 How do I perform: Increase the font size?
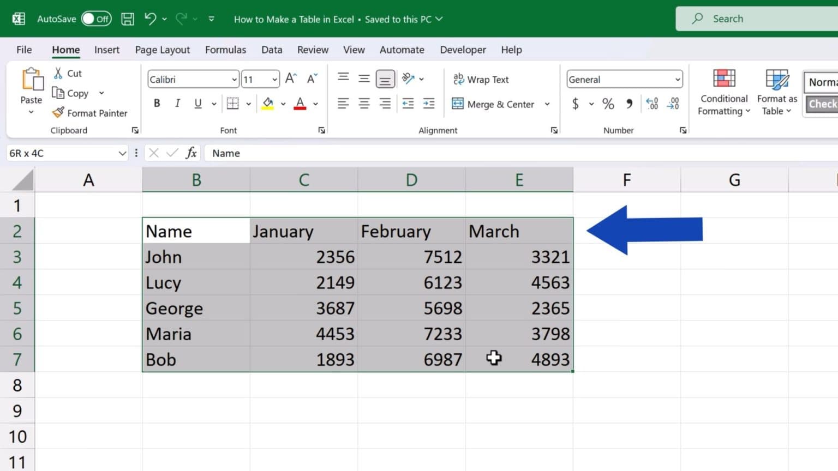click(290, 78)
